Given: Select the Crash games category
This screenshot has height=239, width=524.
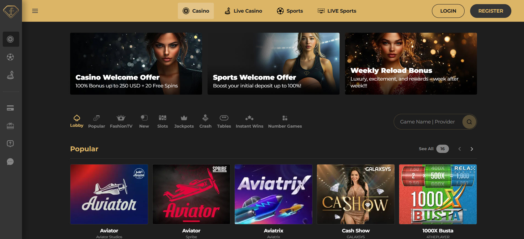Looking at the screenshot, I should (205, 122).
